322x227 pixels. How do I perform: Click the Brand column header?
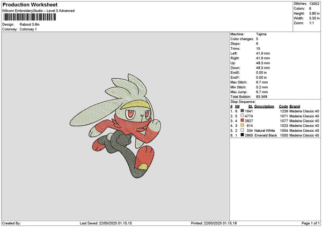(x=295, y=107)
